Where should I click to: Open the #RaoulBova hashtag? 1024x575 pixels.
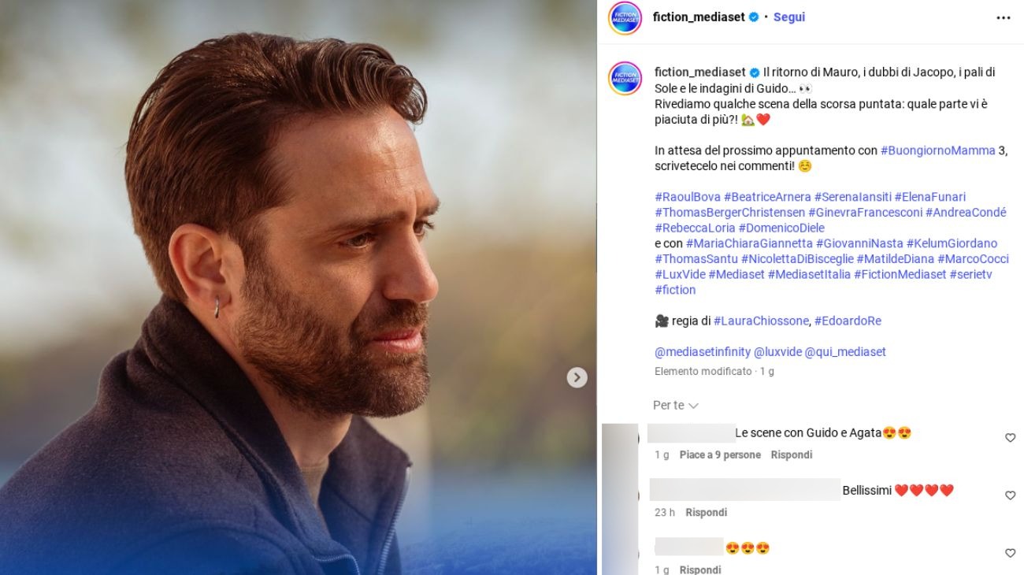coord(687,197)
